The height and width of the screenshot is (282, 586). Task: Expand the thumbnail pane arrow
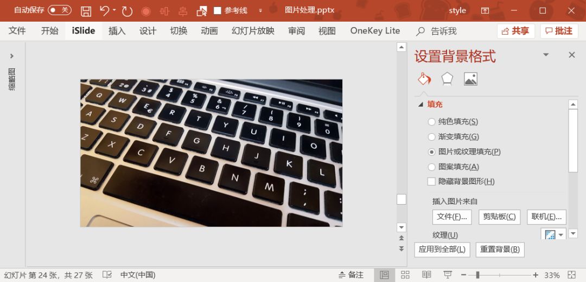pyautogui.click(x=11, y=56)
